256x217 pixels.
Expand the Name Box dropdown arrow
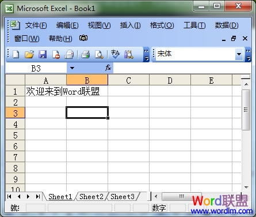(72, 68)
